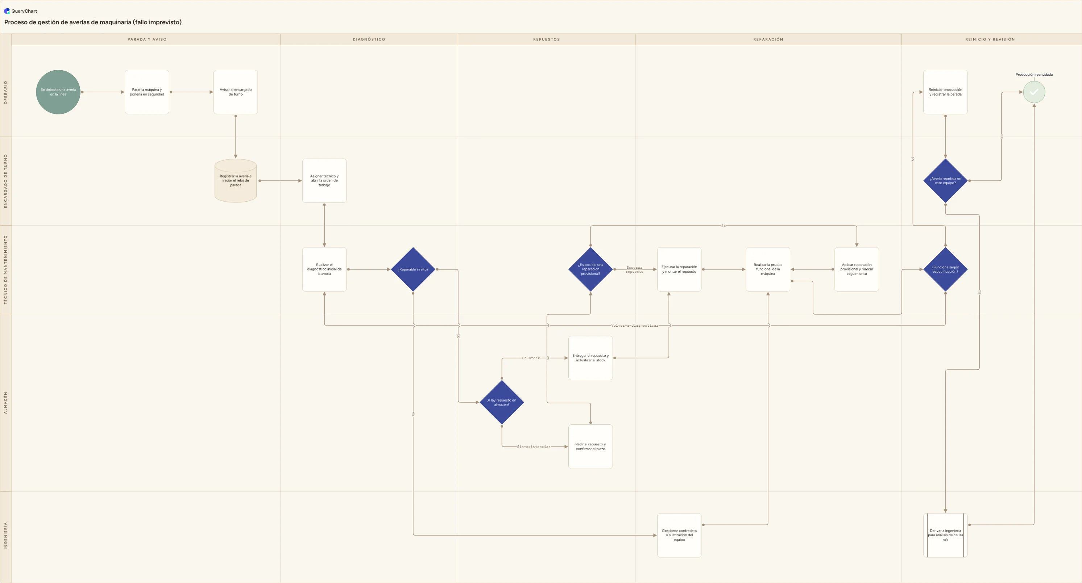Click the 'Volver-a-diagnosticar' edge label

[634, 325]
